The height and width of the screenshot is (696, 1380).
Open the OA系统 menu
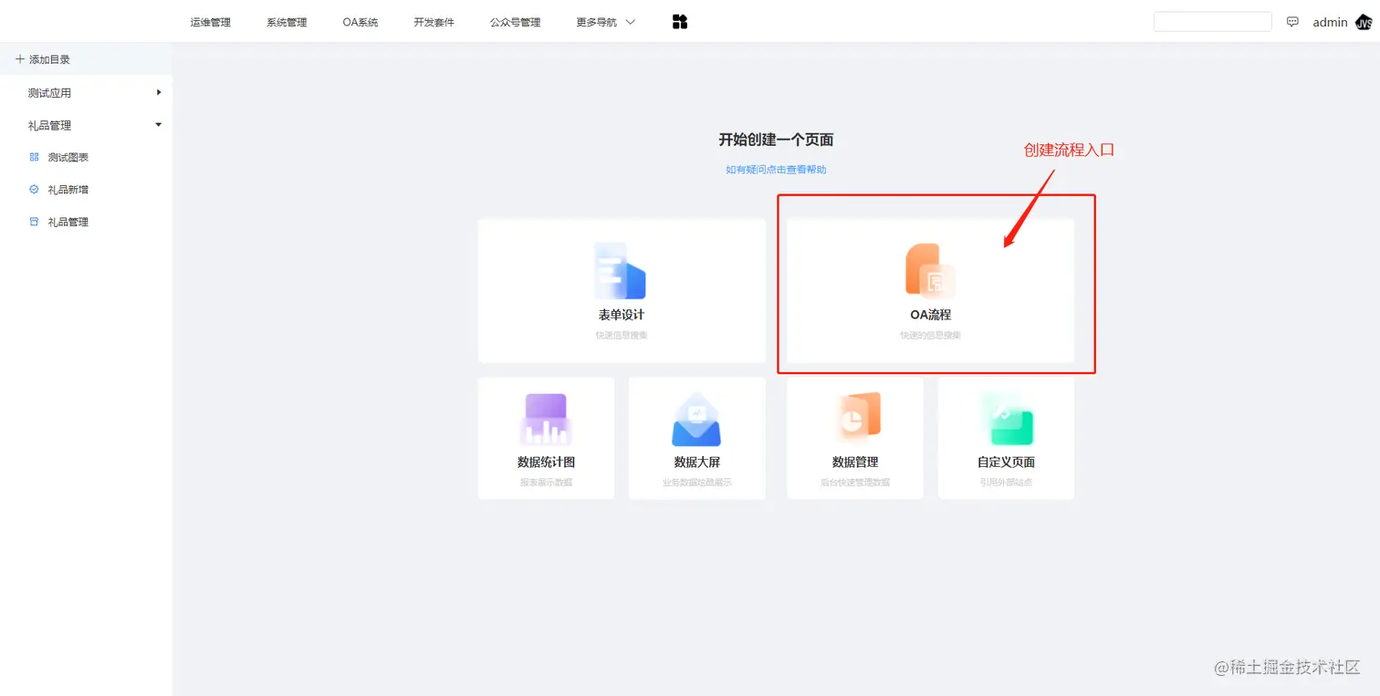(x=361, y=22)
